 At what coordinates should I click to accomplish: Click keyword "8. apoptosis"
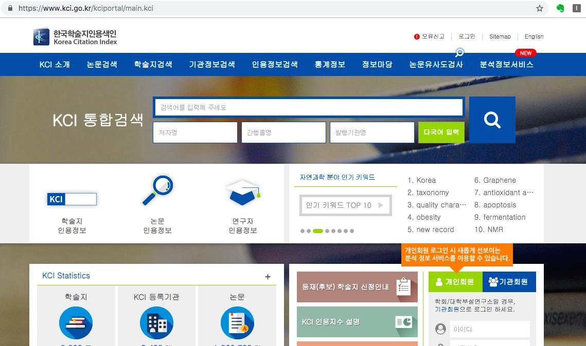point(495,205)
